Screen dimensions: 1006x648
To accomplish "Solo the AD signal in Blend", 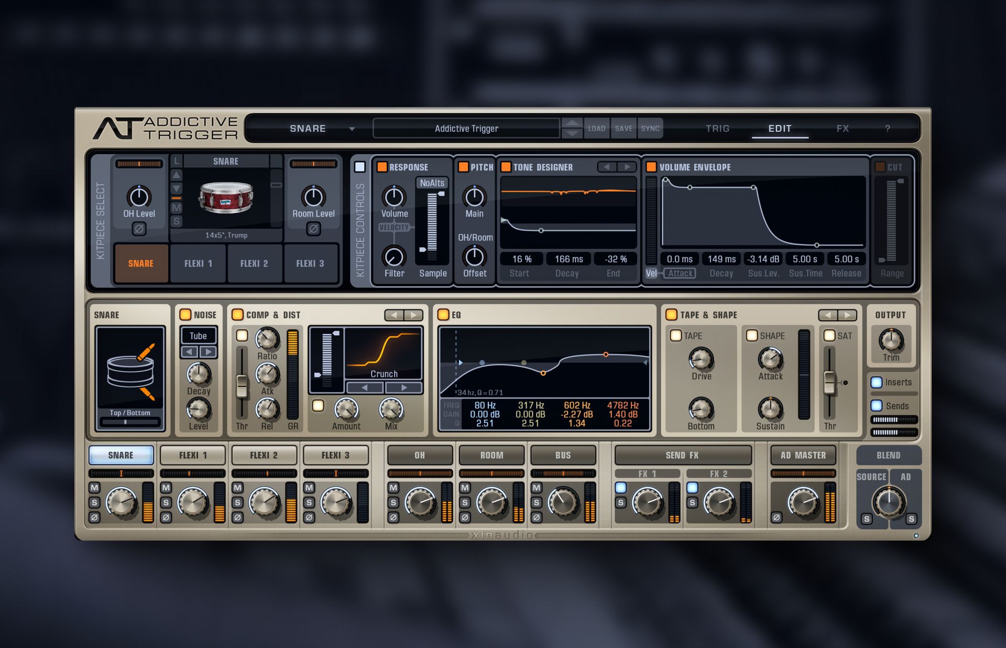I will click(911, 519).
